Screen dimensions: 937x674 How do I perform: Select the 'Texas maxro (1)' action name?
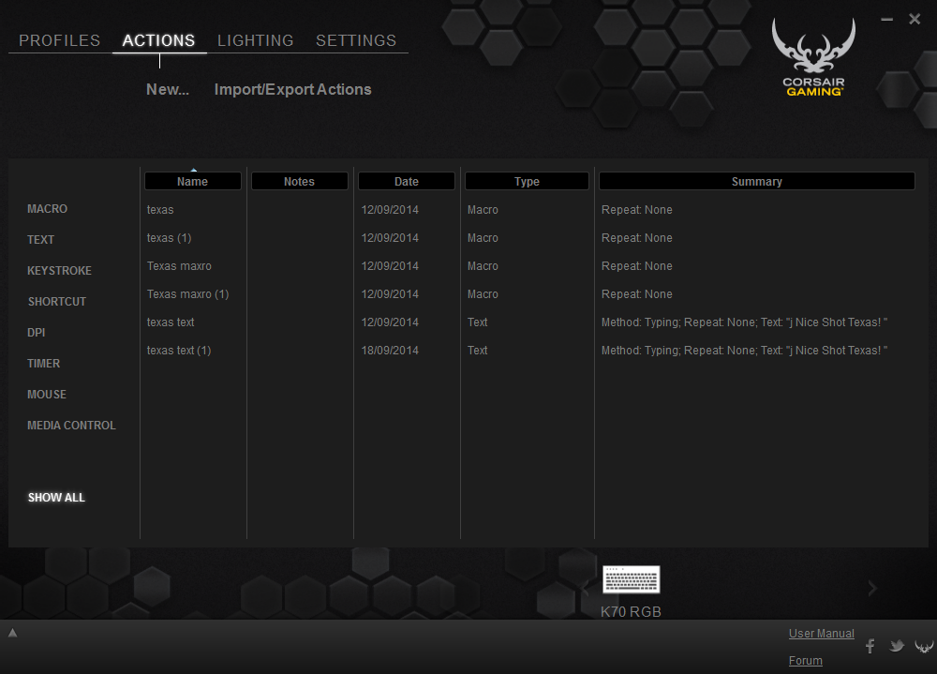(x=187, y=294)
